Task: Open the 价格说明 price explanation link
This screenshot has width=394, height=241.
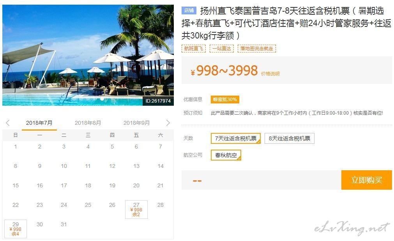Action: pos(270,73)
